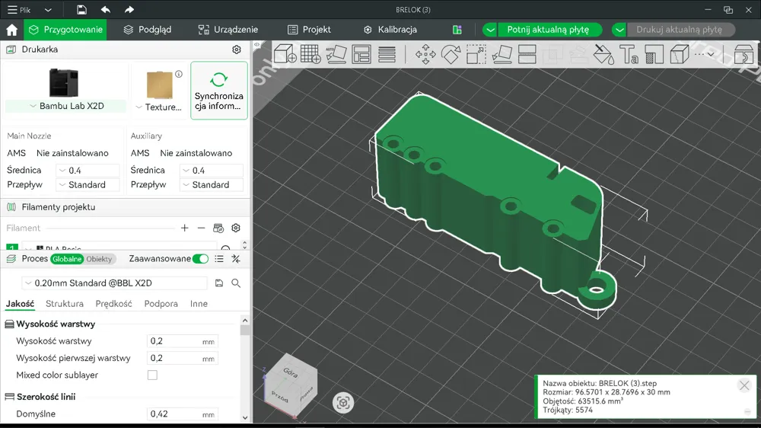Select the Lay on face tool
Screen dimensions: 761x428
pos(501,54)
